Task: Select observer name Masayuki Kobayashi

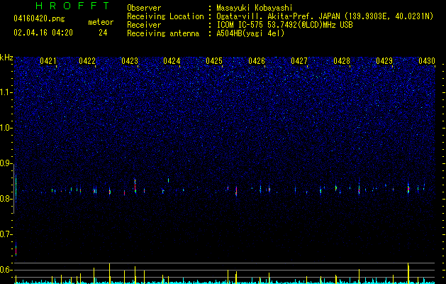Action: [255, 8]
